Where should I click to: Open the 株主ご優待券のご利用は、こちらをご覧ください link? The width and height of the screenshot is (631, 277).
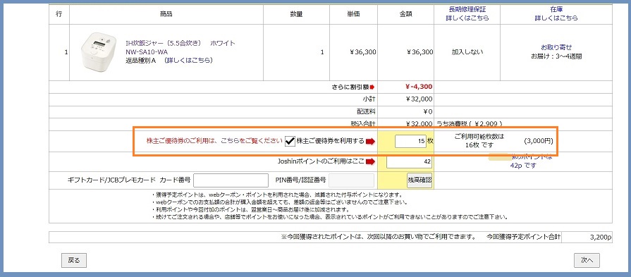pyautogui.click(x=215, y=141)
